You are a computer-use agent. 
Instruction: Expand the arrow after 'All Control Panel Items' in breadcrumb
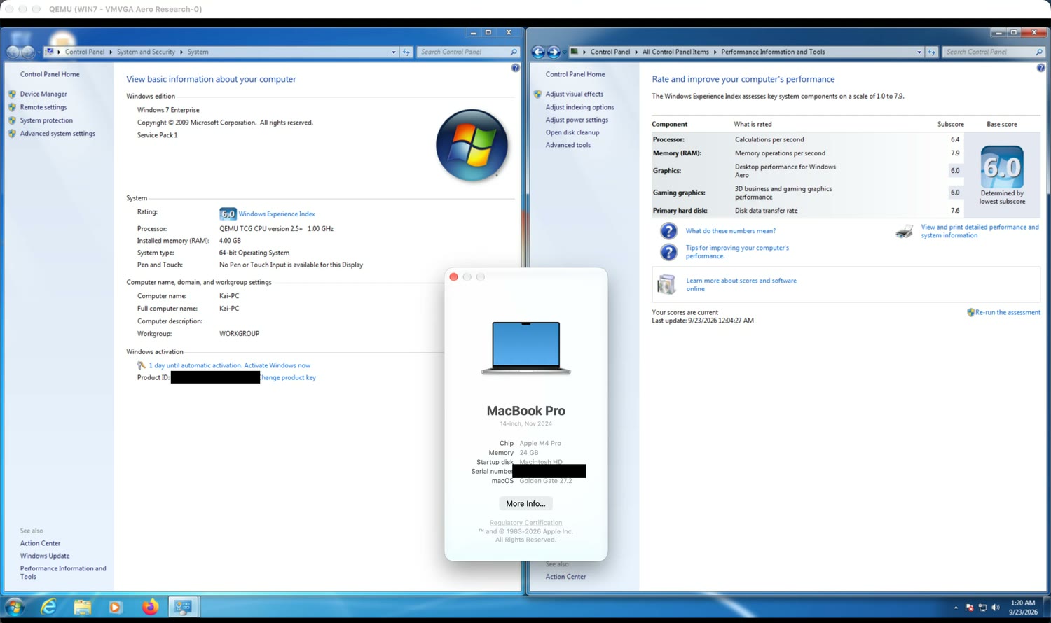click(715, 52)
